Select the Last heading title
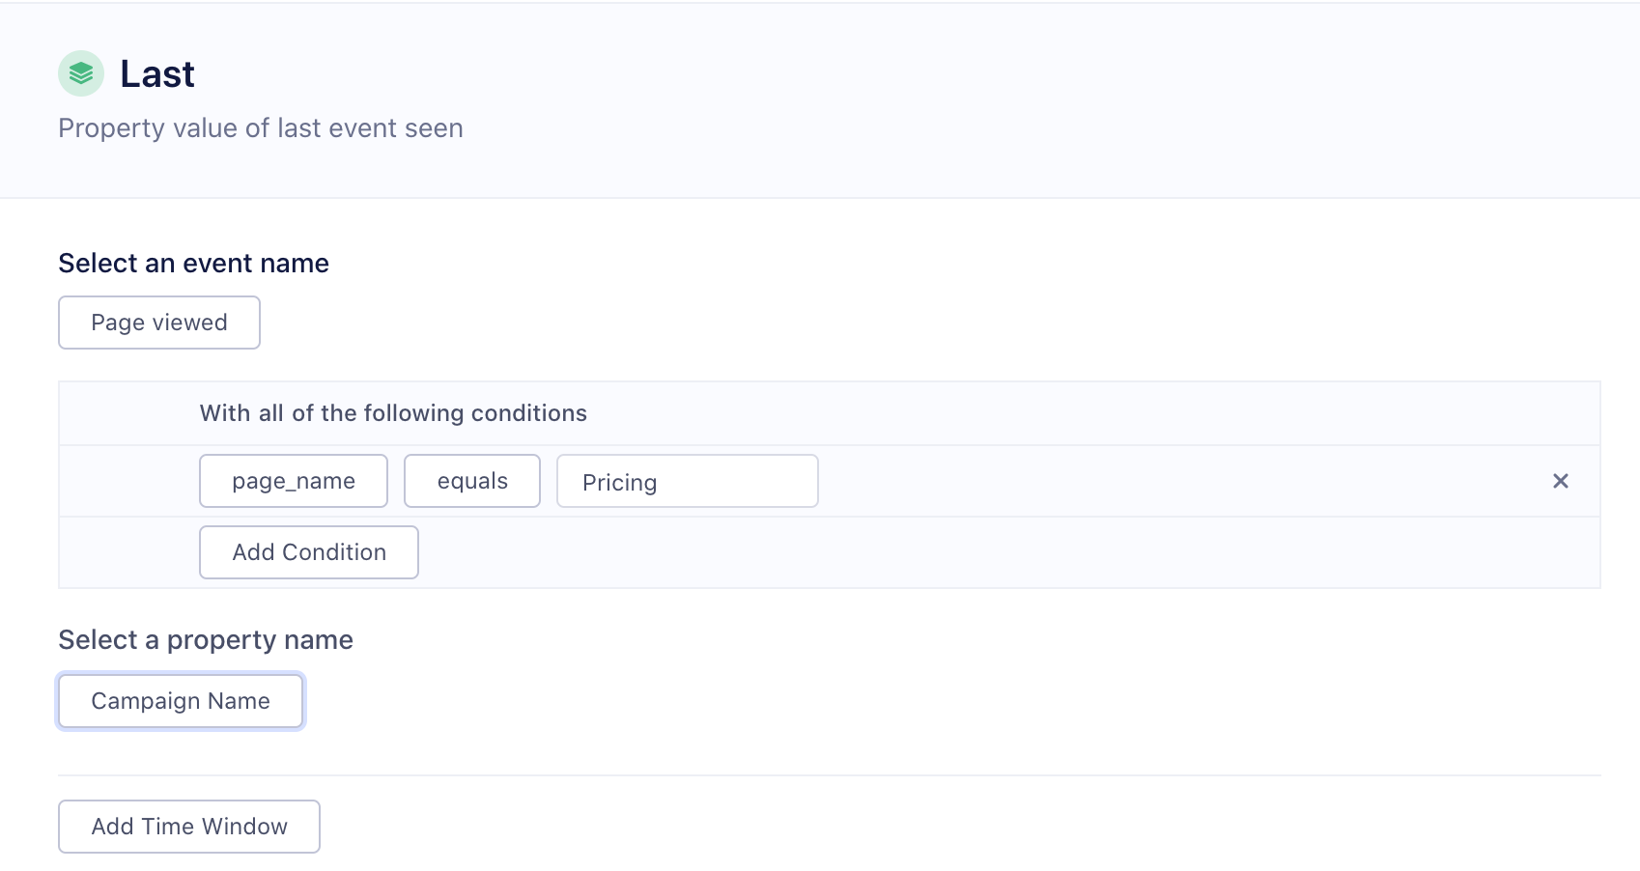 [157, 74]
